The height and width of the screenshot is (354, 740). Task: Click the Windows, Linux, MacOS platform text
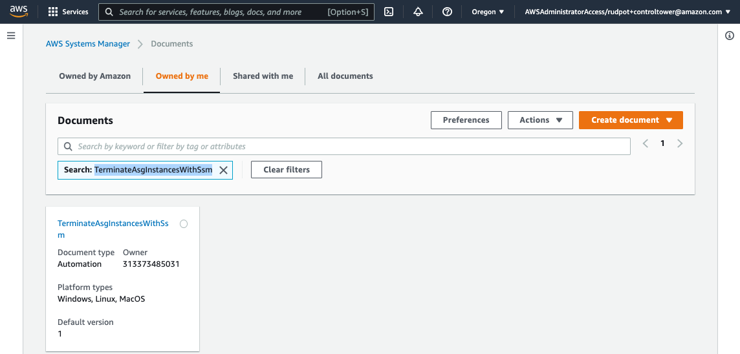tap(102, 299)
